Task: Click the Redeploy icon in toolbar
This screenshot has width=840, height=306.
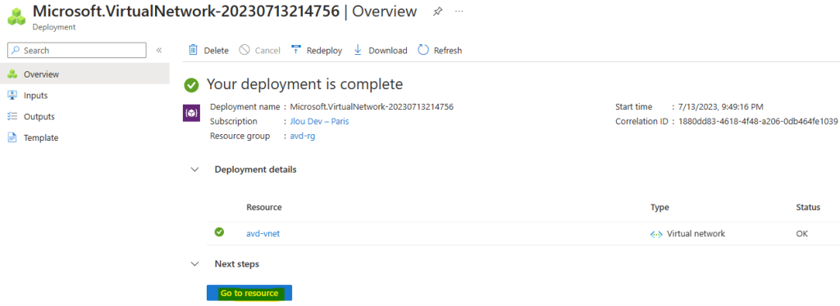Action: (295, 50)
